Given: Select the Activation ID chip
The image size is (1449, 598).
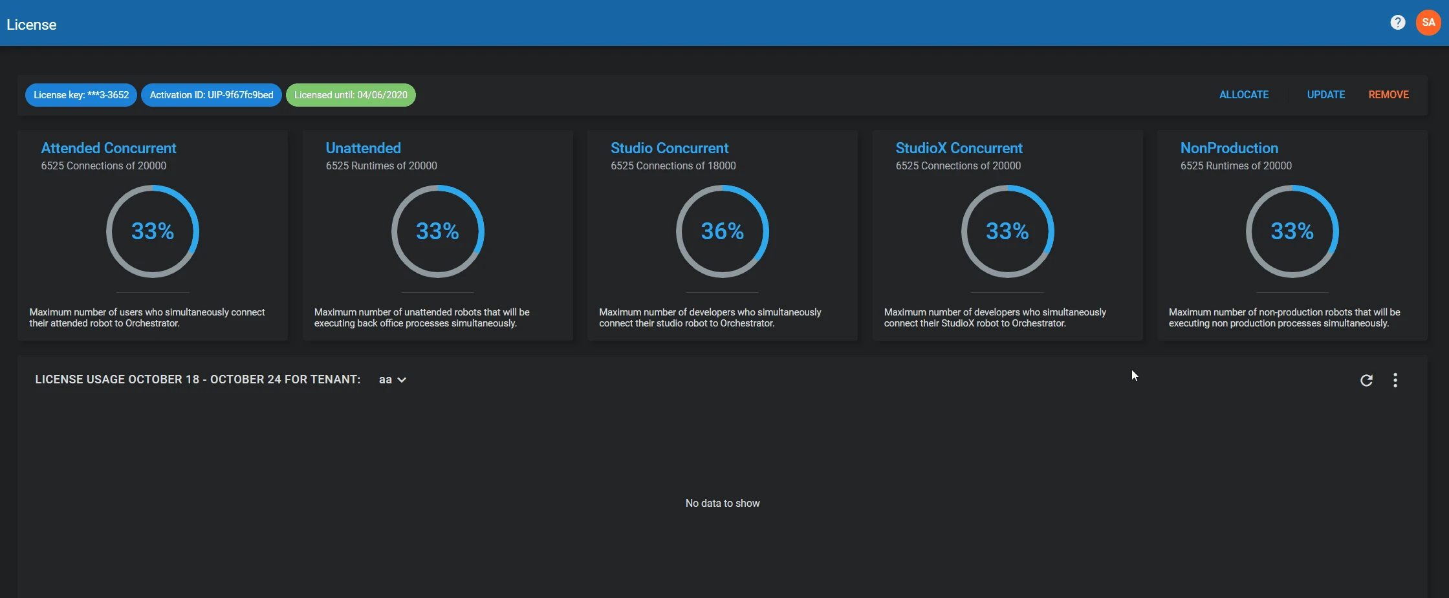Looking at the screenshot, I should tap(212, 95).
